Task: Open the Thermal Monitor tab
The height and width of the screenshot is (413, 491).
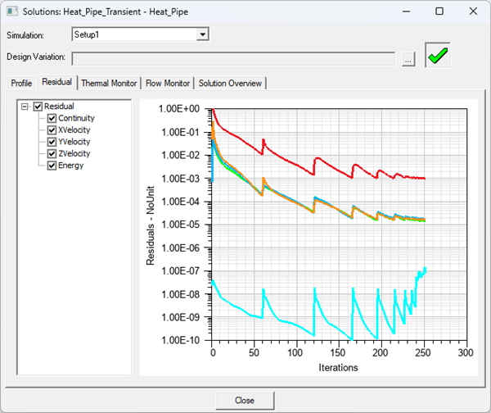Action: point(109,83)
